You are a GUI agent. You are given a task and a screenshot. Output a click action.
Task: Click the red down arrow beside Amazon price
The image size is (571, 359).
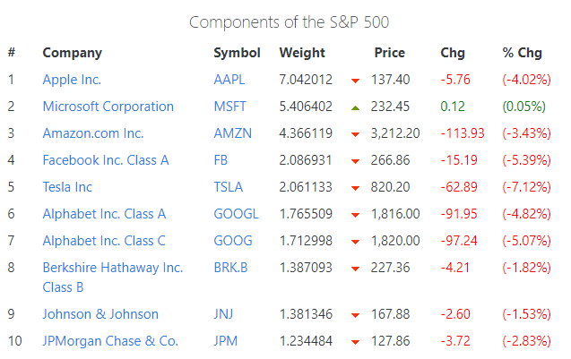[x=356, y=134]
